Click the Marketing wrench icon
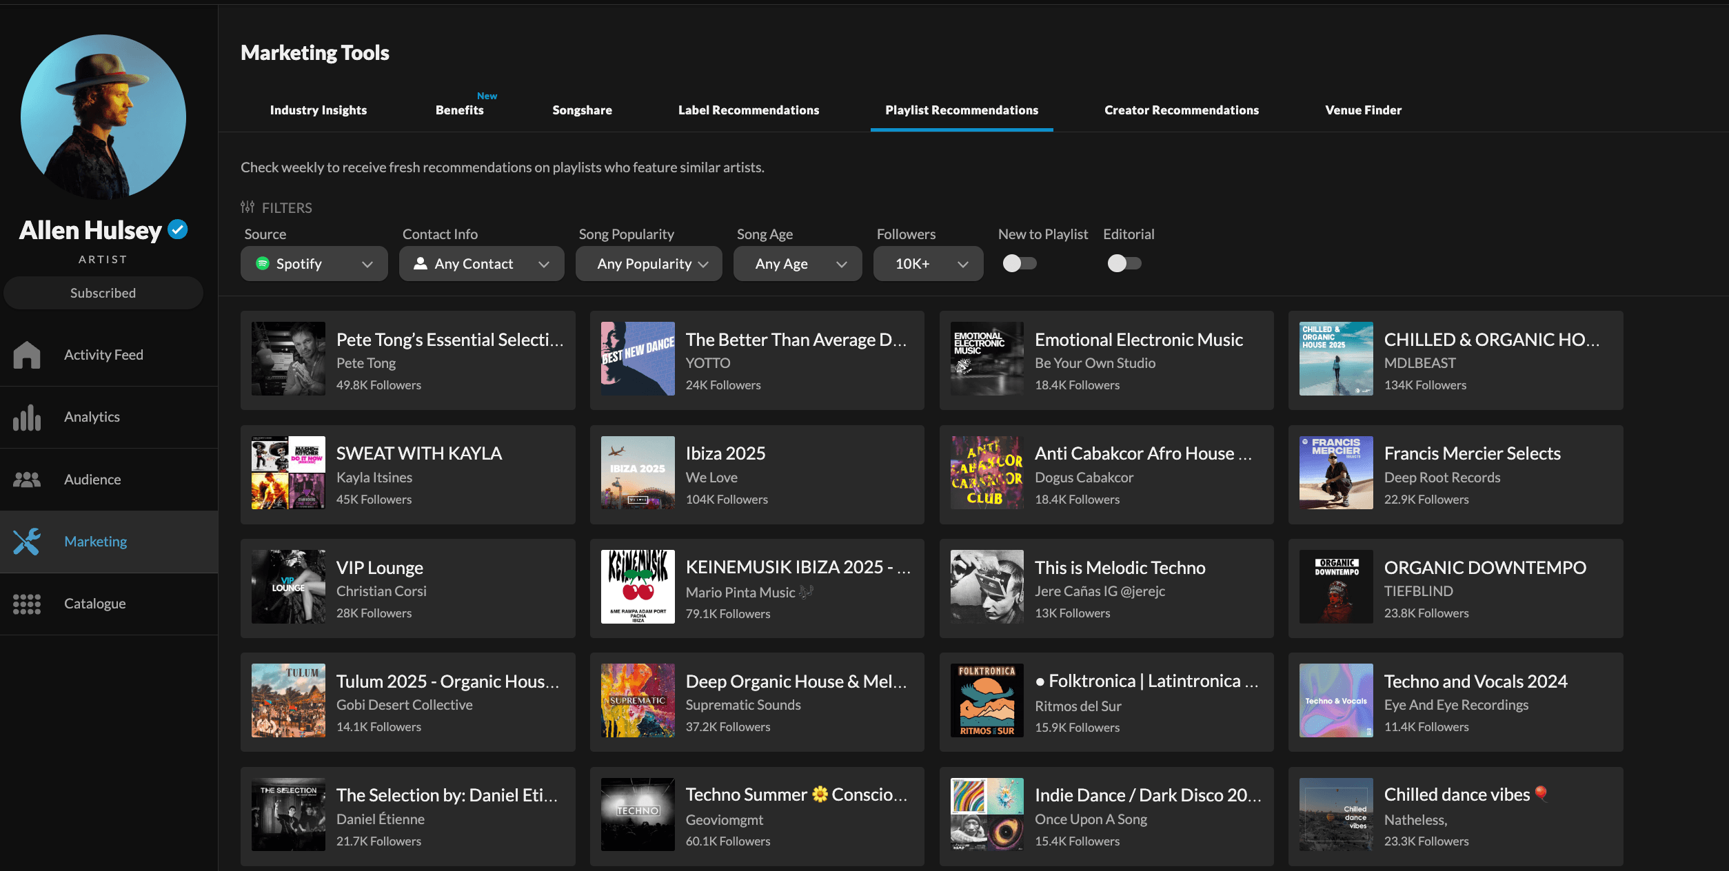This screenshot has height=871, width=1729. (x=26, y=542)
